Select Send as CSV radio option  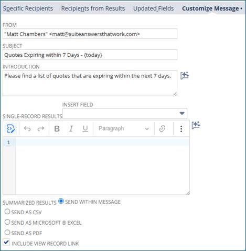7,212
